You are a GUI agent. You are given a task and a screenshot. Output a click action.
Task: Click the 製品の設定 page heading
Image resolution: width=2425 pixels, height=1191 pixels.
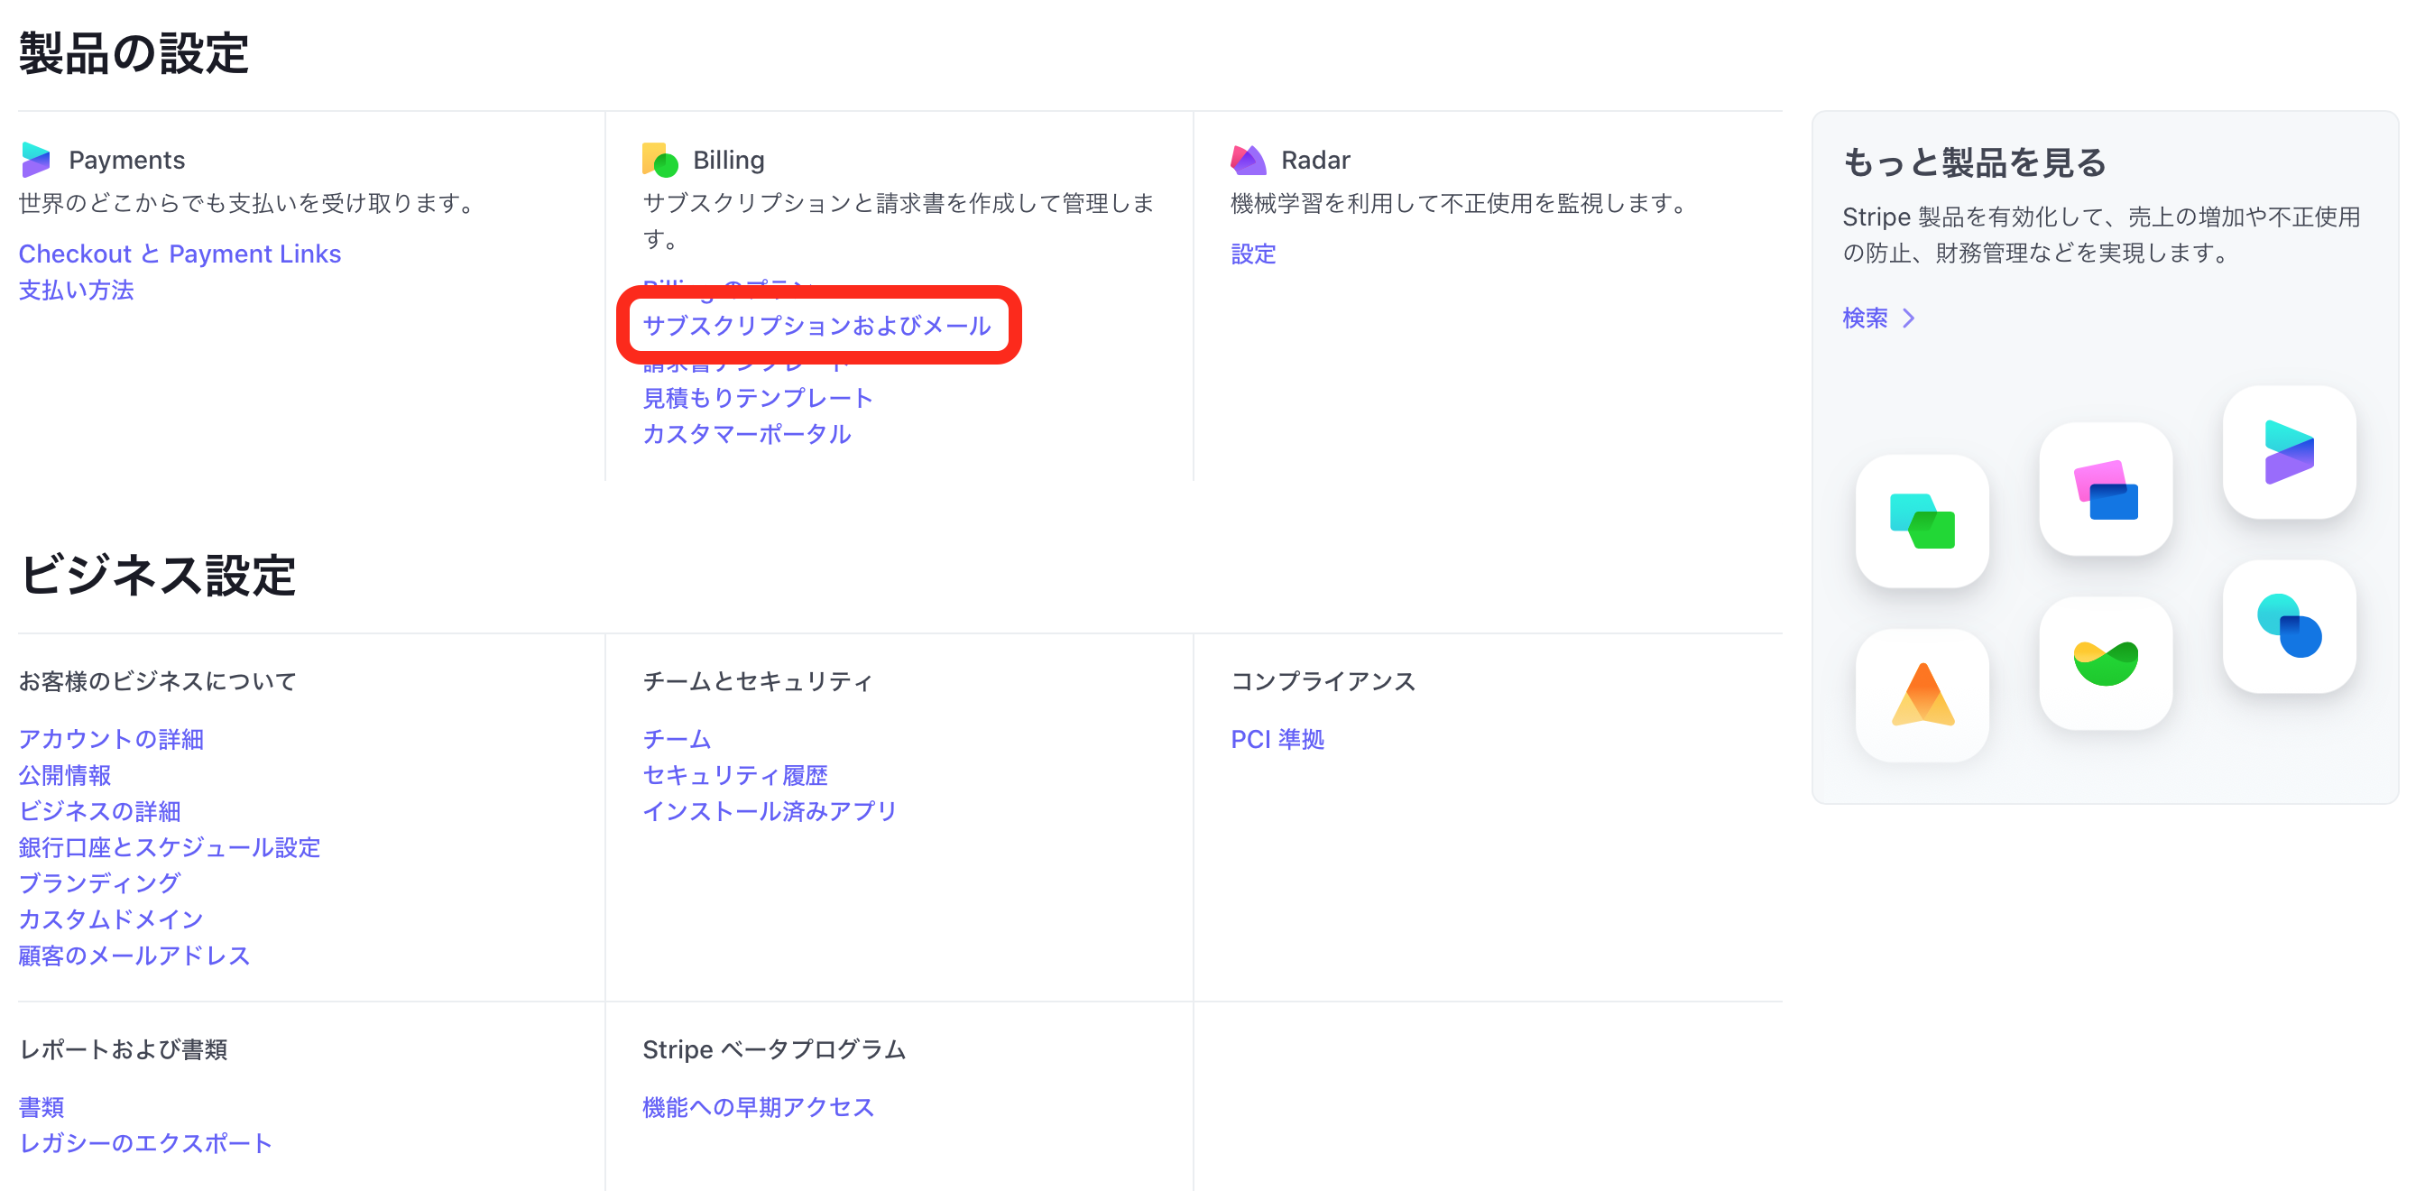(134, 52)
